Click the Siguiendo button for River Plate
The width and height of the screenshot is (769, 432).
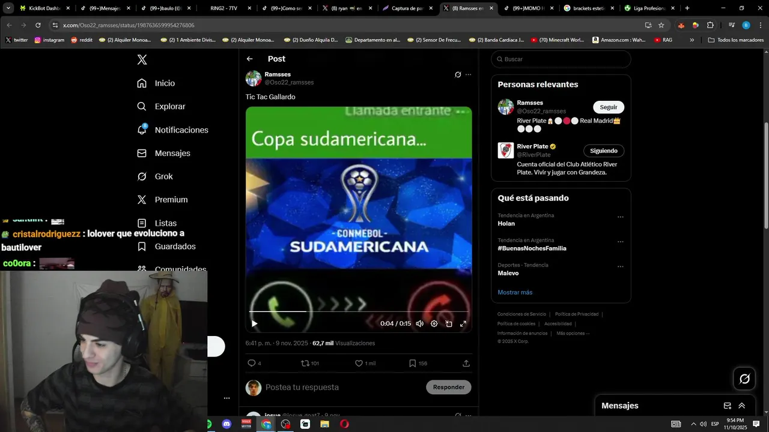tap(604, 151)
